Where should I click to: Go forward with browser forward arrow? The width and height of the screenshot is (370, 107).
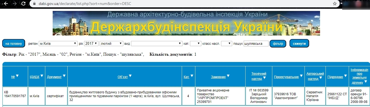pos(14,4)
